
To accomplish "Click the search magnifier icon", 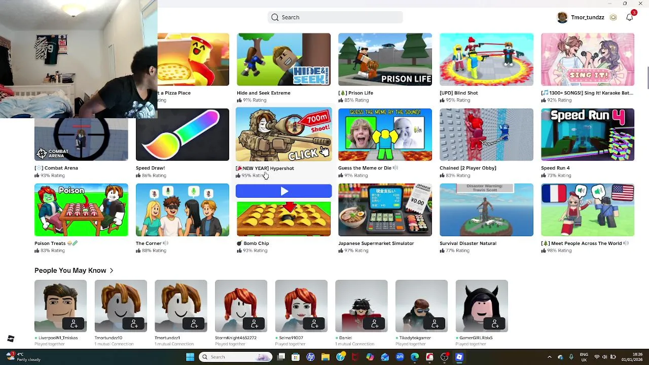I will point(275,17).
